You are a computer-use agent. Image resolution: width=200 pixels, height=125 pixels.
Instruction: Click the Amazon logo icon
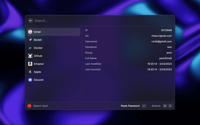(x=30, y=64)
